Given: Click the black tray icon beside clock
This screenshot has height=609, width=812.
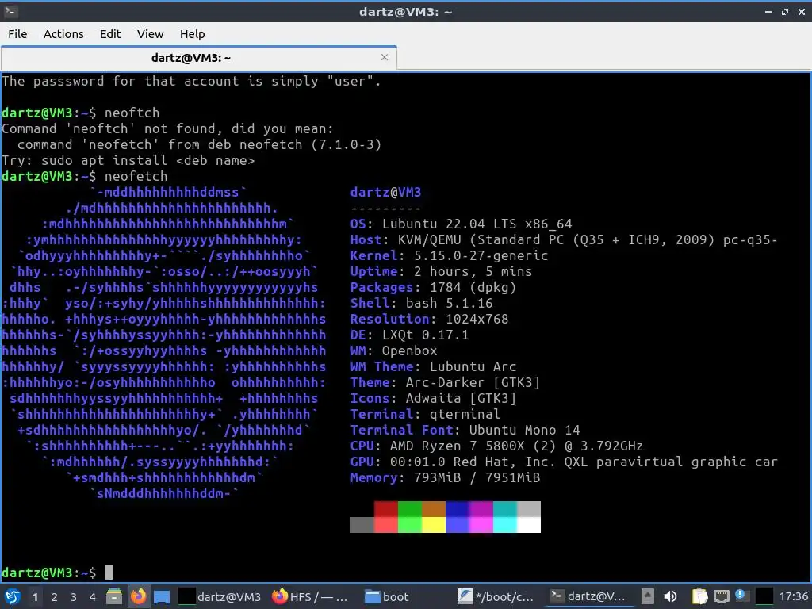Looking at the screenshot, I should 764,596.
